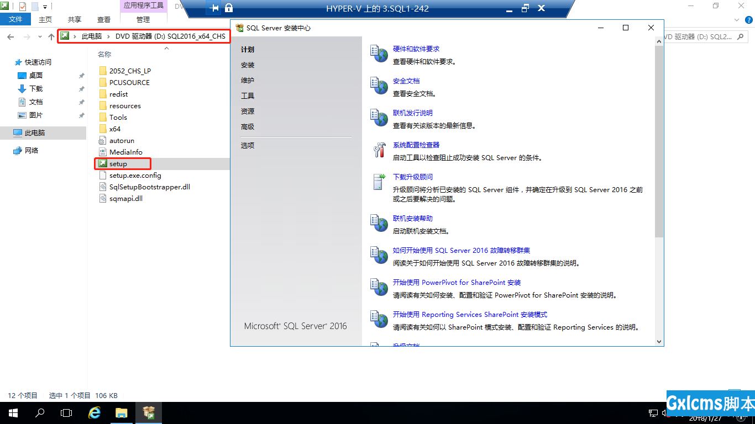Click the globe icon beside Reporting Services SharePoint
The height and width of the screenshot is (424, 755).
379,319
